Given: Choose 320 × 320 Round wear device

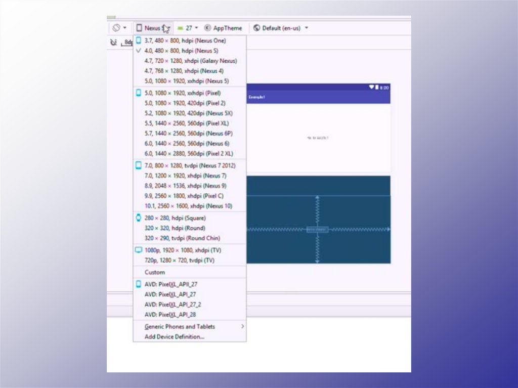Looking at the screenshot, I should 190,228.
